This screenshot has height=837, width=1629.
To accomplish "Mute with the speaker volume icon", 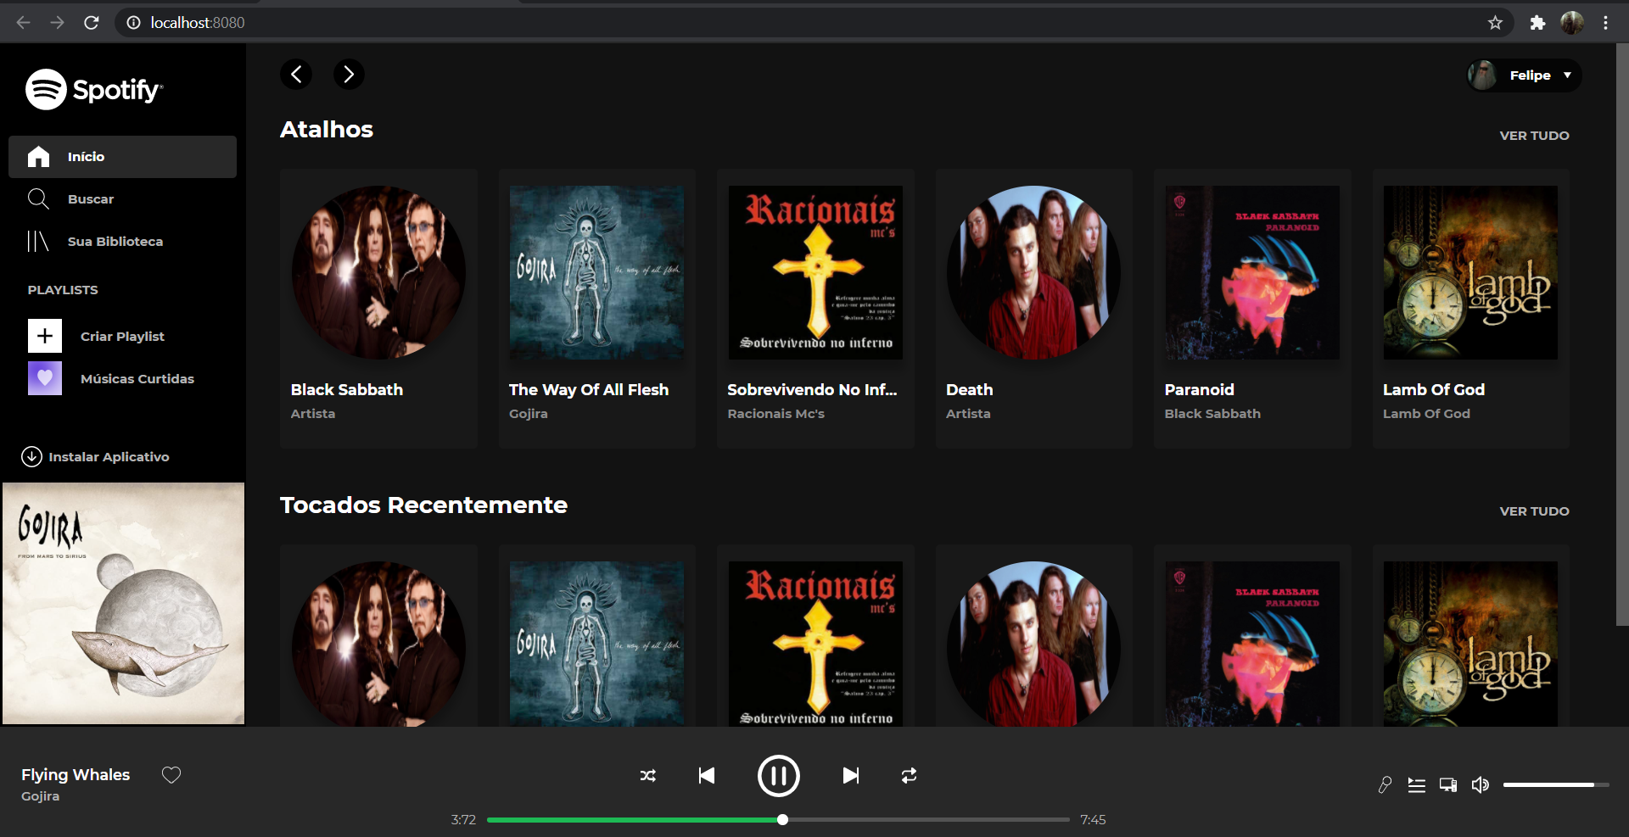I will click(x=1481, y=785).
